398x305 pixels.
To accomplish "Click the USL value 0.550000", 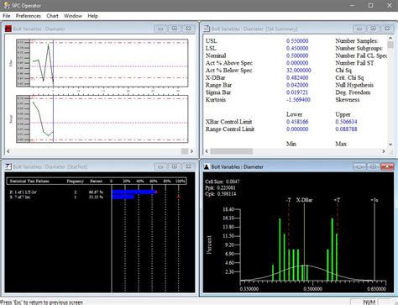I will tap(297, 41).
